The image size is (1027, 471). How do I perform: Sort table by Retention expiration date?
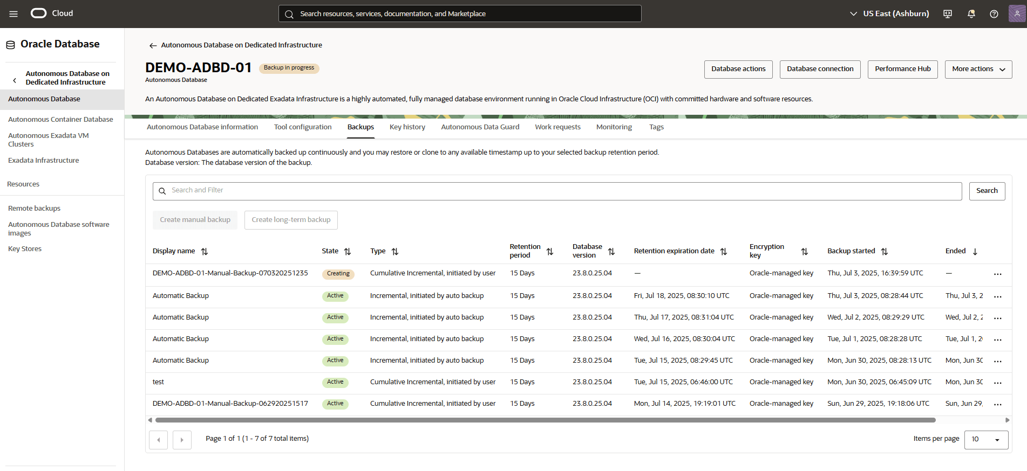tap(724, 252)
